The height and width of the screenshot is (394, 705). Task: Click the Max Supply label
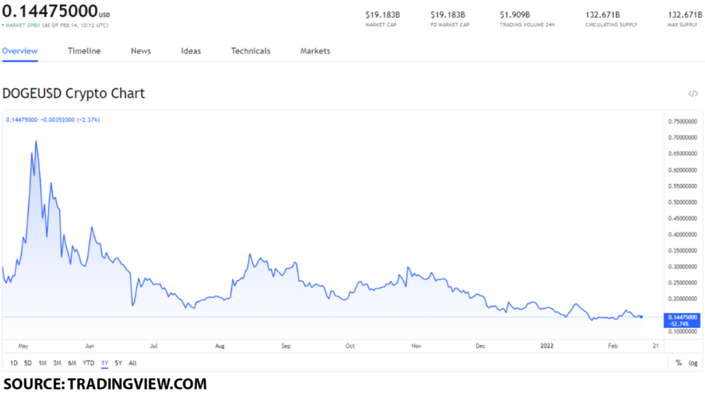click(682, 25)
